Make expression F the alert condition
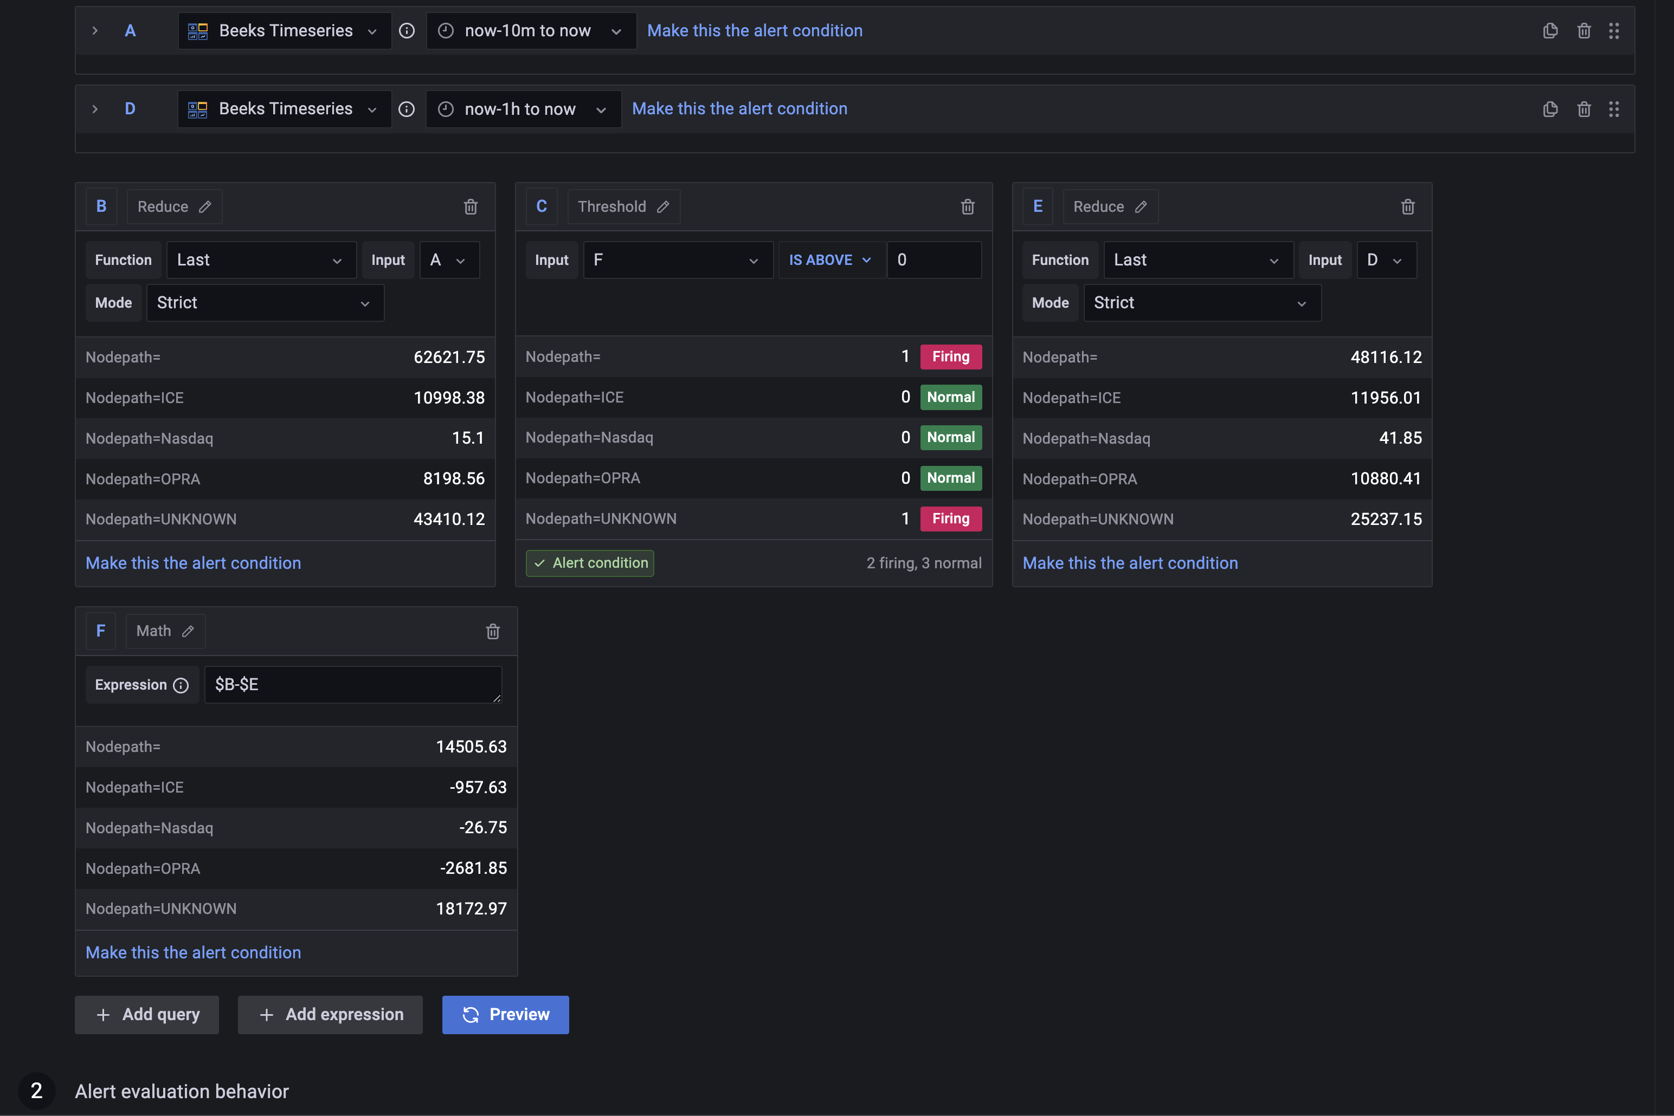 pos(193,952)
